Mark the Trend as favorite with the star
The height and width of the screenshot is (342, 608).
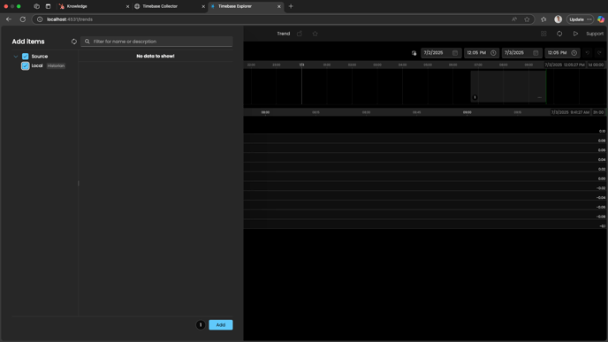(x=315, y=34)
